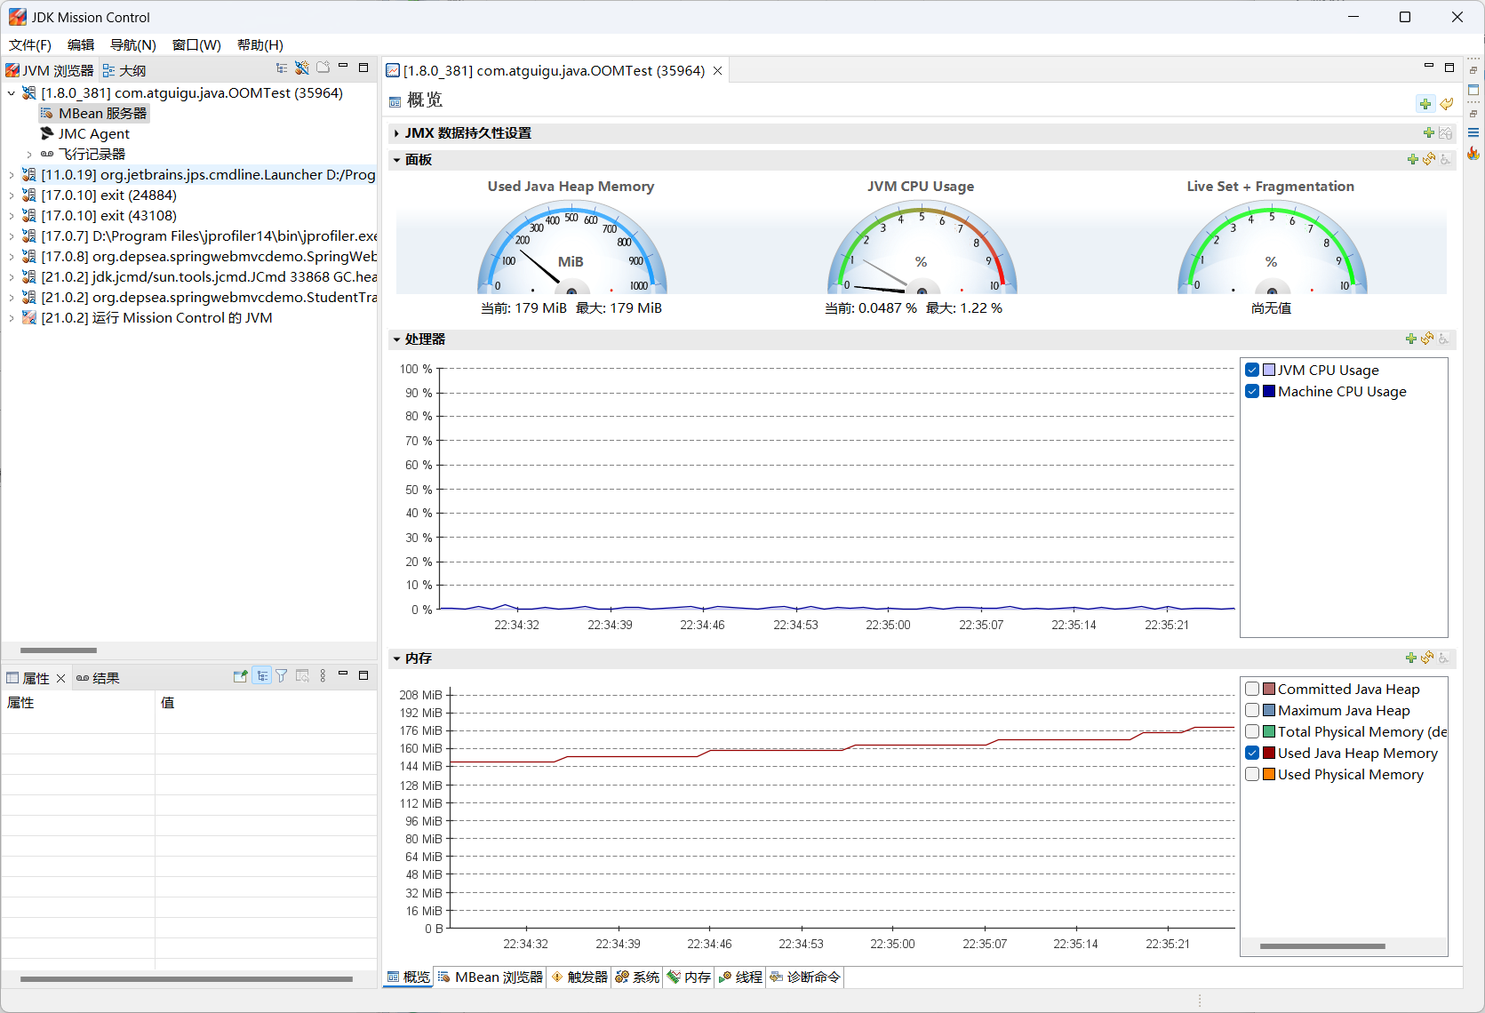Click the green plus icon in 处理器 section
The image size is (1485, 1013).
point(1411,339)
